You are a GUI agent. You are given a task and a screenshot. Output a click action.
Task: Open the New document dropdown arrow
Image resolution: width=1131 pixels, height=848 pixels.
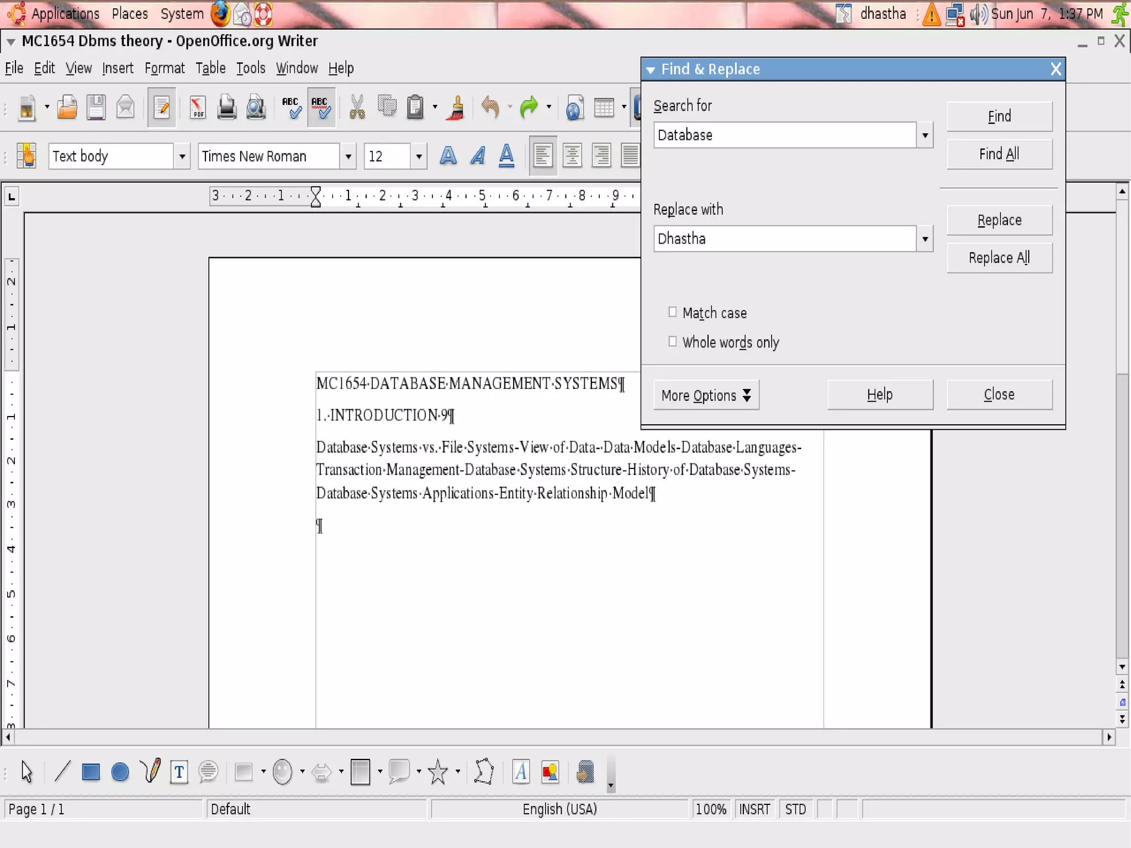(x=46, y=107)
